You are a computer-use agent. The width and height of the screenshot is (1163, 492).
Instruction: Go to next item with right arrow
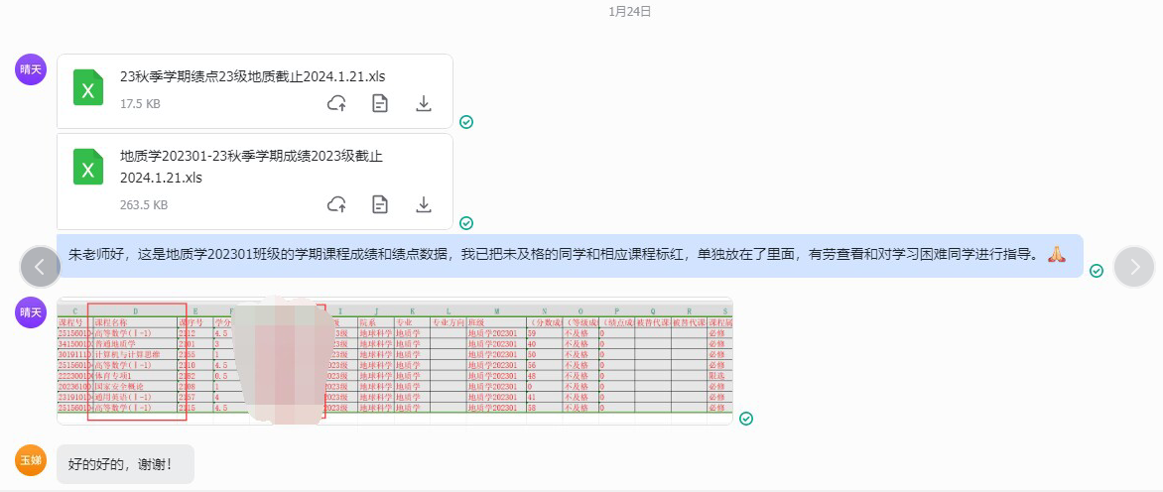click(1134, 266)
